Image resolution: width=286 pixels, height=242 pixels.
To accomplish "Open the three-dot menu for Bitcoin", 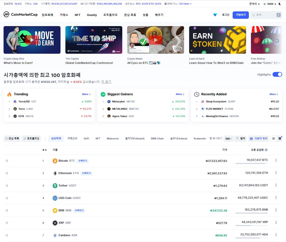I will [276, 160].
